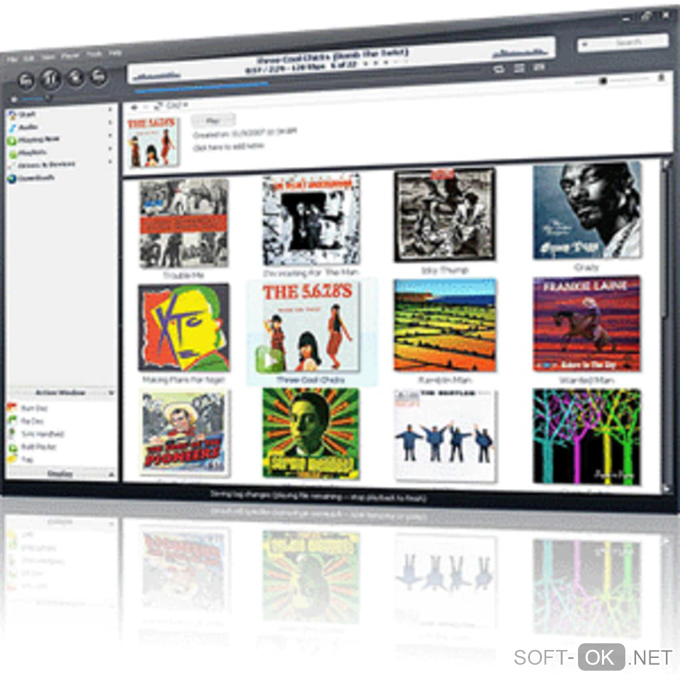The height and width of the screenshot is (674, 680).
Task: Expand the Drives & Devices node arrow
Action: click(x=110, y=161)
